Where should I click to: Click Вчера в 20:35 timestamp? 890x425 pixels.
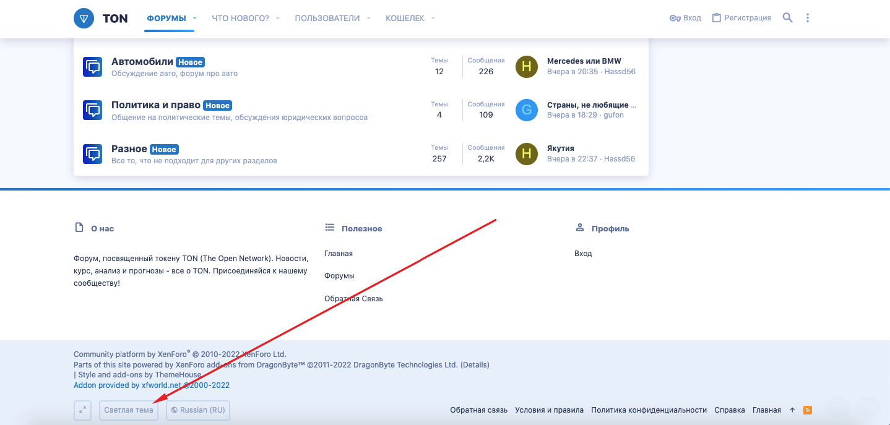(x=572, y=72)
